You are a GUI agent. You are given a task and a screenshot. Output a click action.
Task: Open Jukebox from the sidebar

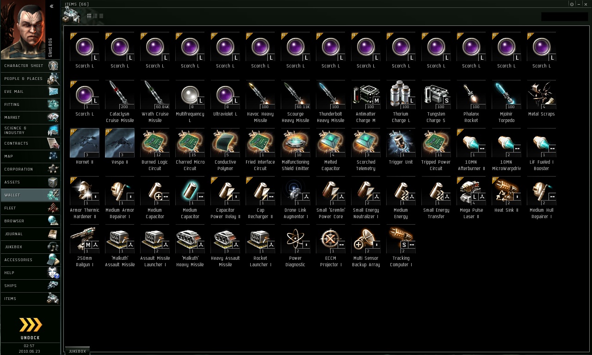[x=30, y=247]
